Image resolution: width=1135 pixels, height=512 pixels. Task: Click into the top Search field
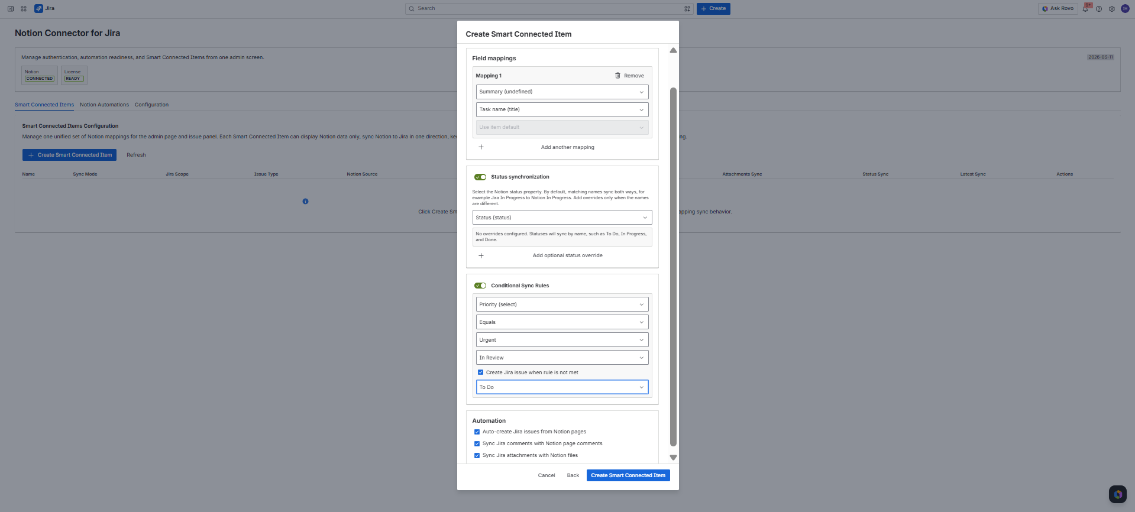[549, 9]
